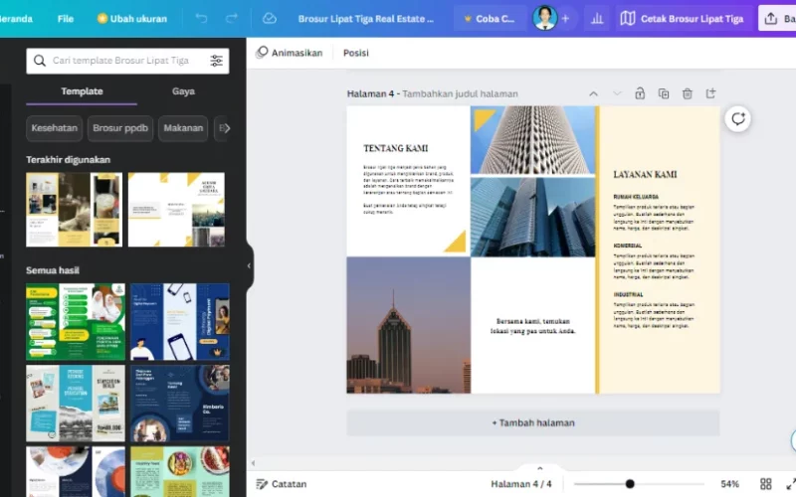Lock page 4 with padlock icon
Image resolution: width=796 pixels, height=497 pixels.
coord(640,93)
